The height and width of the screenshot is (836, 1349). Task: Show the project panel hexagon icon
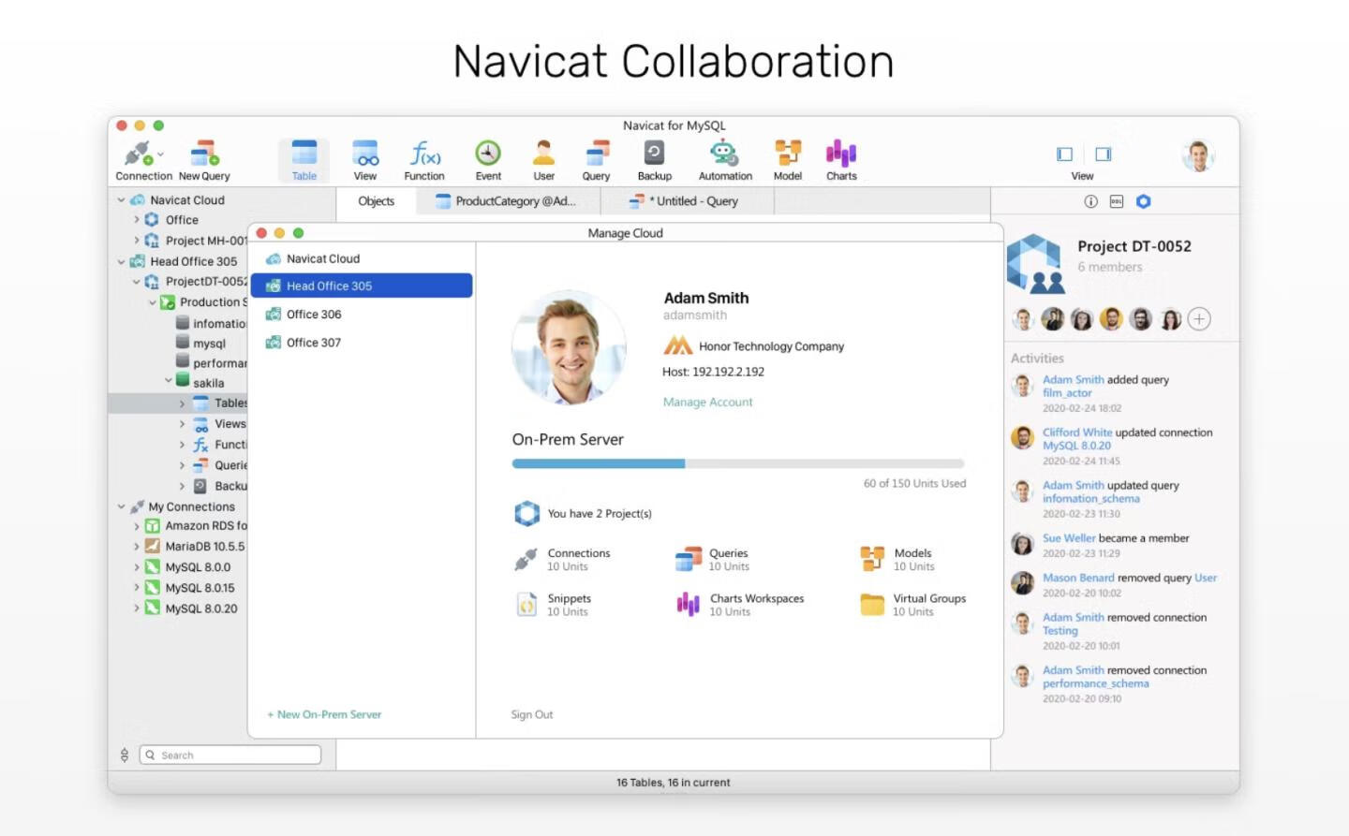coord(1144,201)
